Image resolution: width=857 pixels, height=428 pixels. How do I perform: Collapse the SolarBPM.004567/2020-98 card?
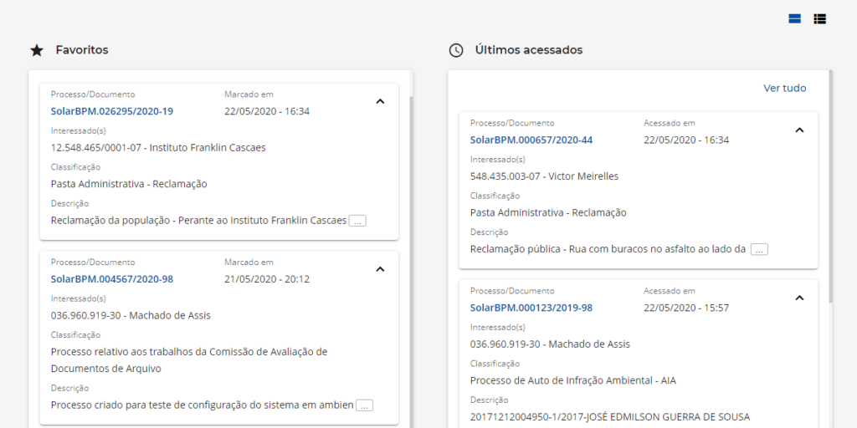[381, 268]
